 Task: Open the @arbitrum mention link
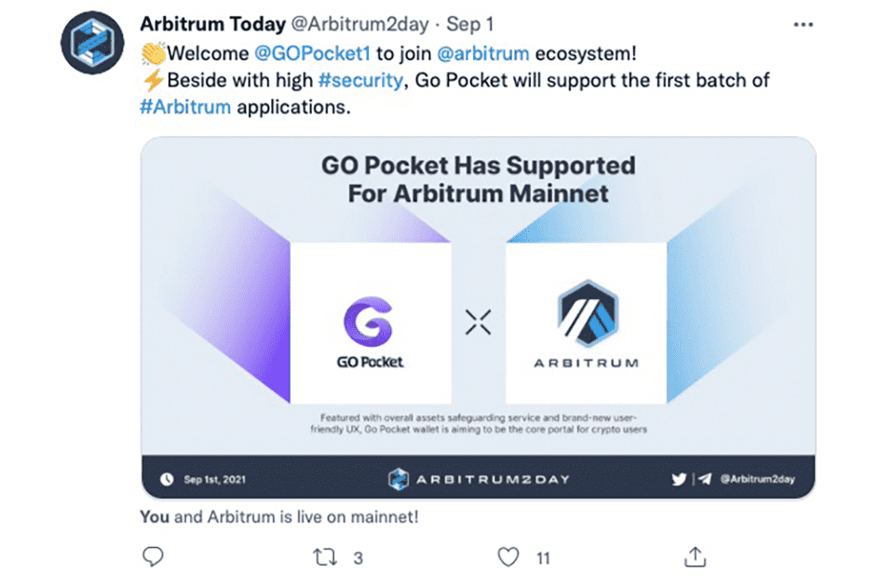[483, 53]
